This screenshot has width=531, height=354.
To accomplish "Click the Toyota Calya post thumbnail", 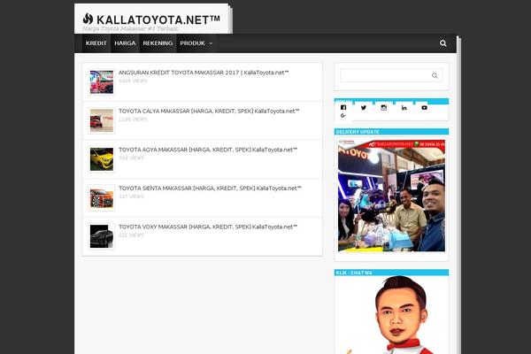I will pyautogui.click(x=102, y=120).
